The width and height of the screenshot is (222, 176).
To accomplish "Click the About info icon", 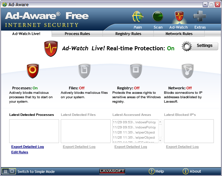I will pyautogui.click(x=185, y=171).
